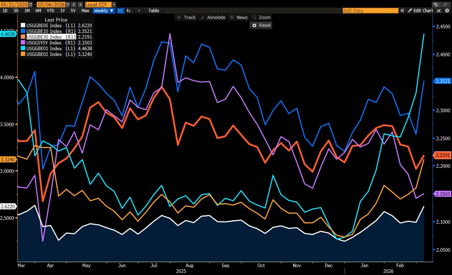Select the YTD time range
This screenshot has width=452, height=275.
click(x=51, y=10)
